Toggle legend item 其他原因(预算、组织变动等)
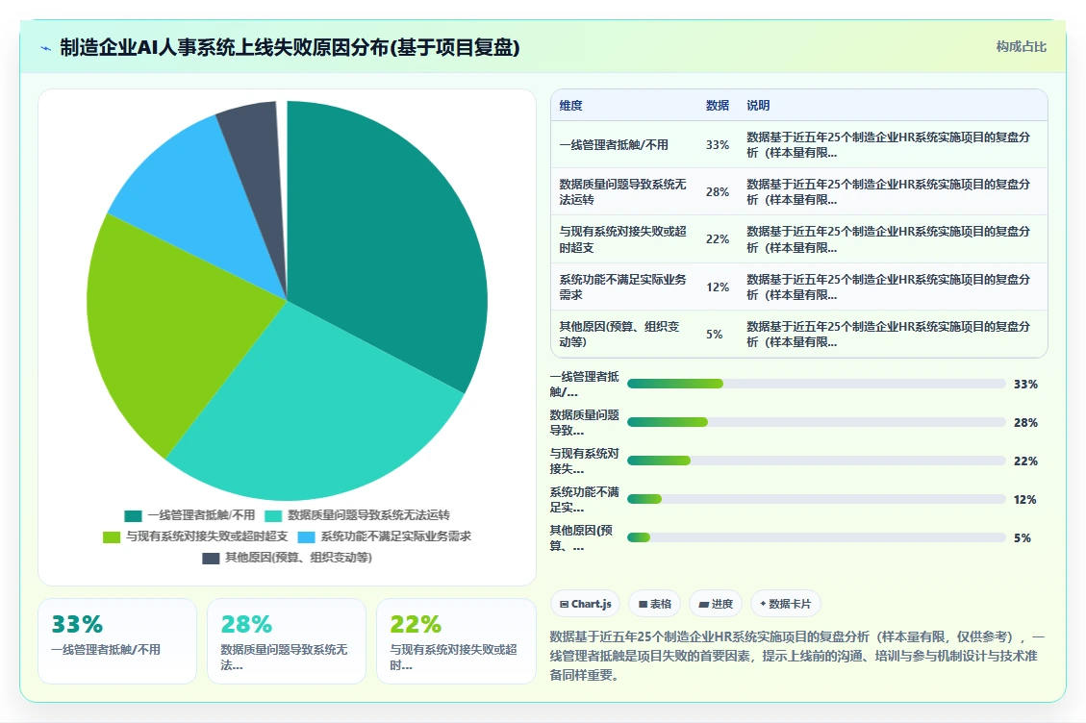 click(287, 559)
